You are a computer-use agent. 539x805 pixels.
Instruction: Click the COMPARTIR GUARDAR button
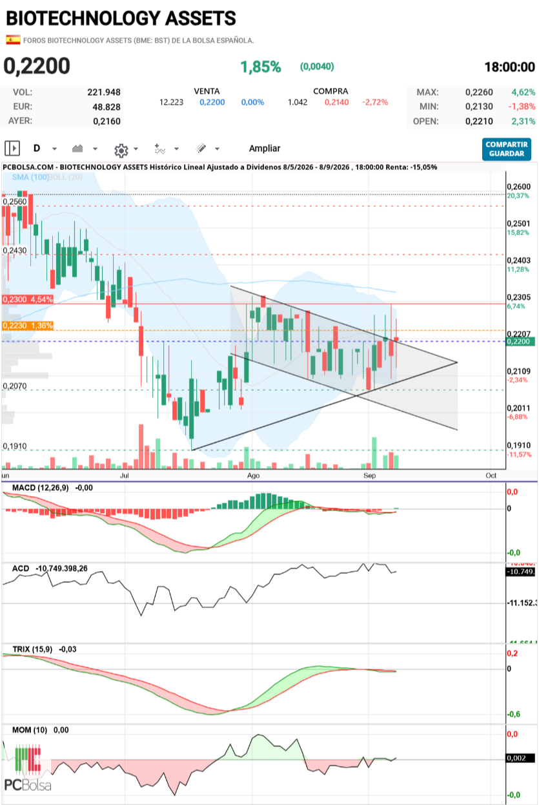507,149
